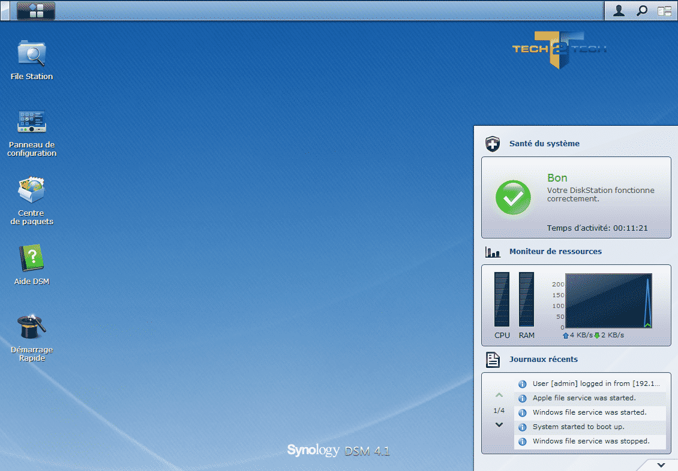Open Moniteur de ressources widget title

pyautogui.click(x=555, y=252)
